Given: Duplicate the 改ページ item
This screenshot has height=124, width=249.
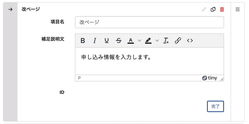Looking at the screenshot, I should [x=213, y=10].
